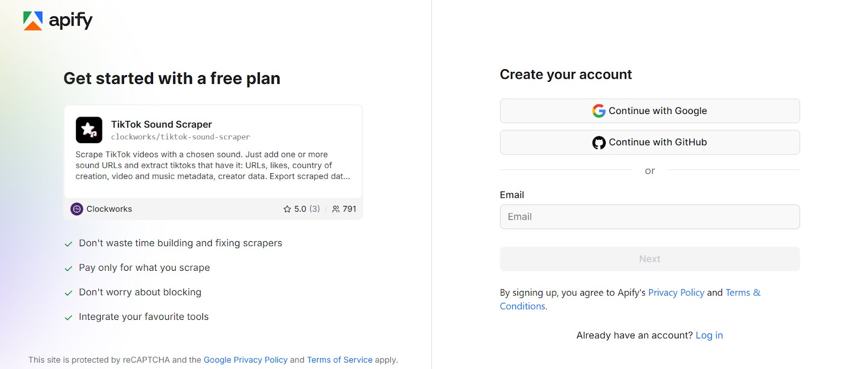
Task: Open the Google Terms of Service link
Action: [x=340, y=359]
